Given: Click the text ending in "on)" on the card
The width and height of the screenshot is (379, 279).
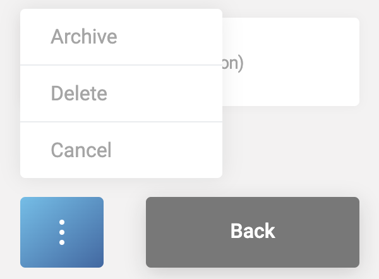Looking at the screenshot, I should coord(234,64).
